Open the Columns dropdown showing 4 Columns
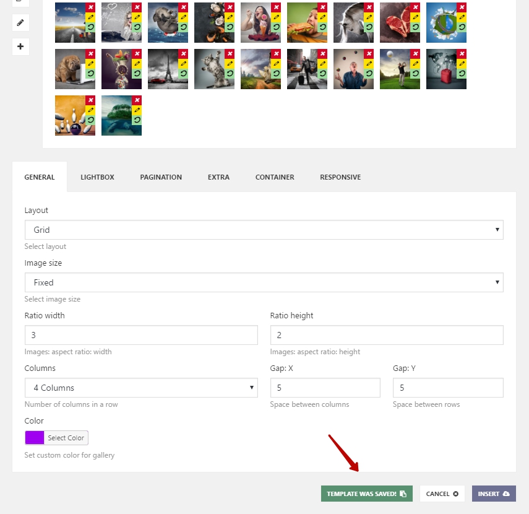 pos(141,388)
